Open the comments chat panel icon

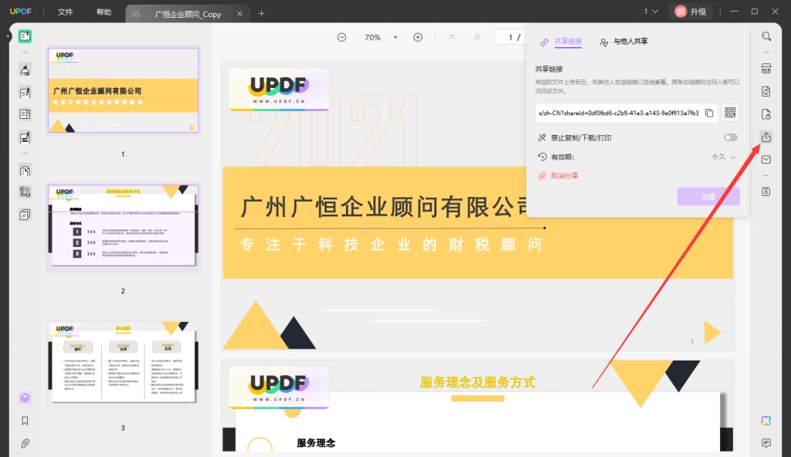pos(766,443)
